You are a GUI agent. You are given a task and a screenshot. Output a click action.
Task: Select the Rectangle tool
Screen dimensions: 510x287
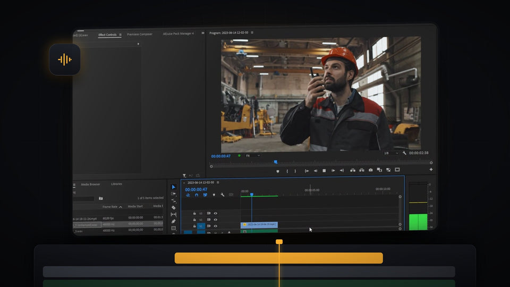point(173,228)
